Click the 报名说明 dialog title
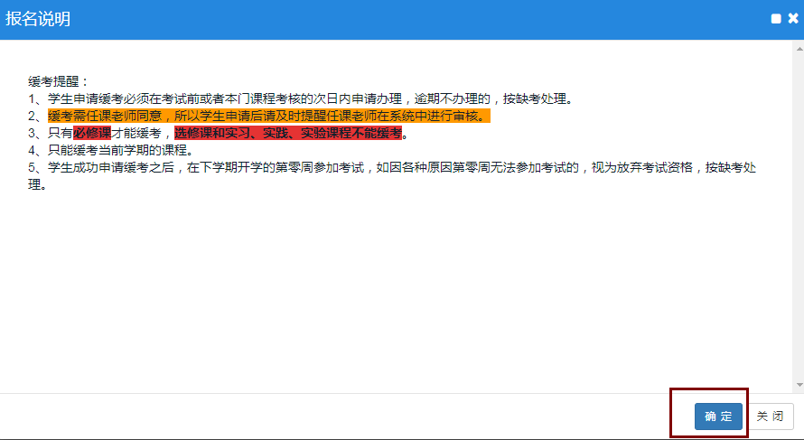The image size is (804, 440). (x=38, y=19)
